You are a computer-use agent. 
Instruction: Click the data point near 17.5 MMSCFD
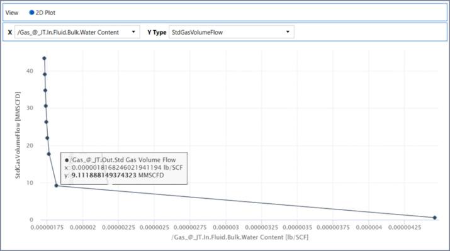click(x=49, y=154)
